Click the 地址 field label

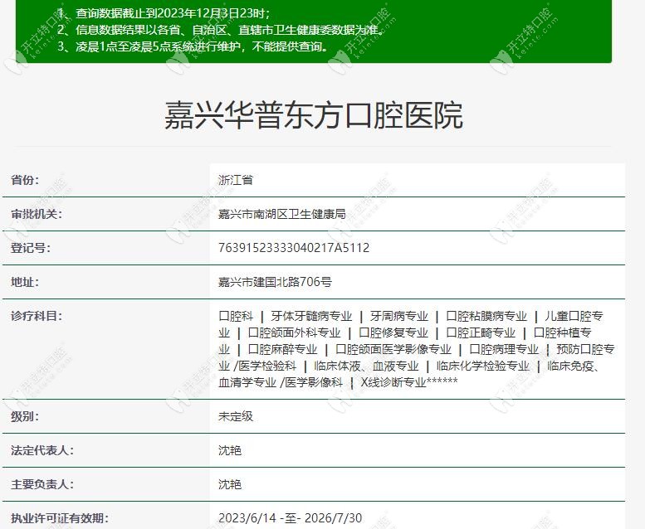tap(25, 283)
